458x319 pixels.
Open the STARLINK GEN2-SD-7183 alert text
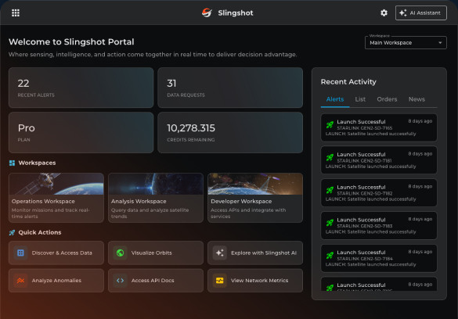click(364, 226)
